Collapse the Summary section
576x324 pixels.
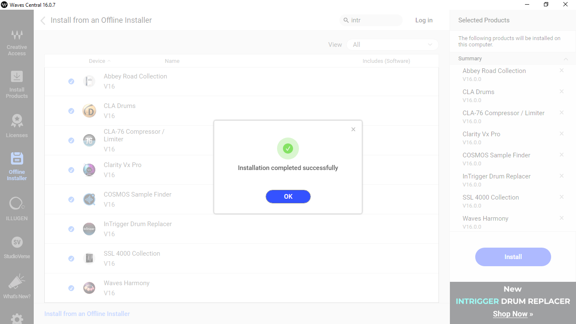(566, 59)
